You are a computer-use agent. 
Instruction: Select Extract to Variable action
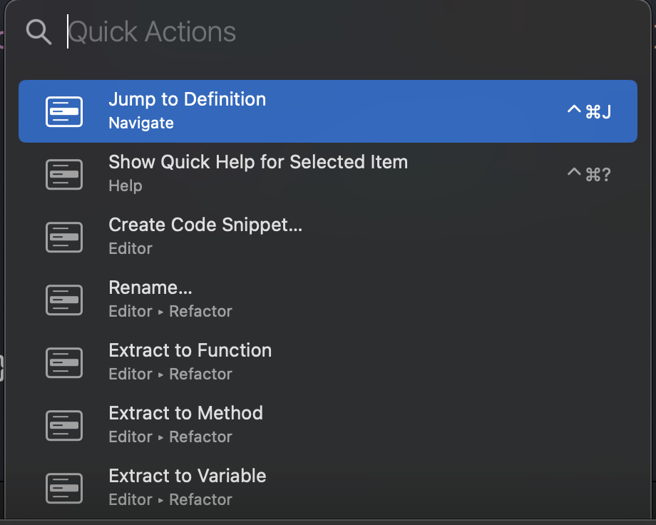click(x=327, y=488)
